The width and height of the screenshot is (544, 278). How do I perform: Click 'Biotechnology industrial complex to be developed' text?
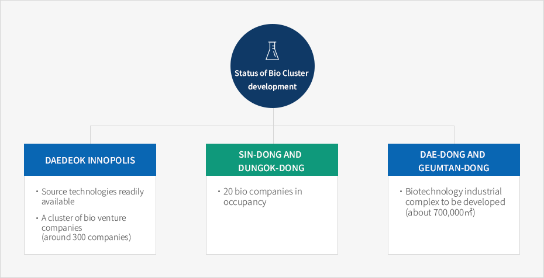(455, 197)
